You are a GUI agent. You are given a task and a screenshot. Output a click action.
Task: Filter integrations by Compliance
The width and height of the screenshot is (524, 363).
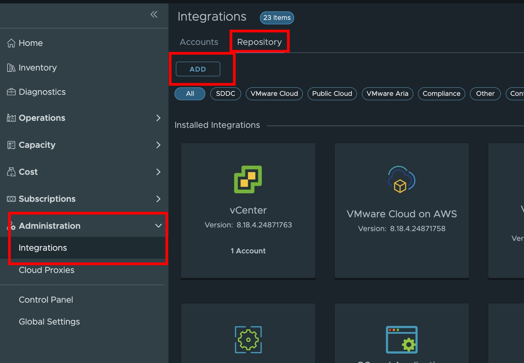442,94
